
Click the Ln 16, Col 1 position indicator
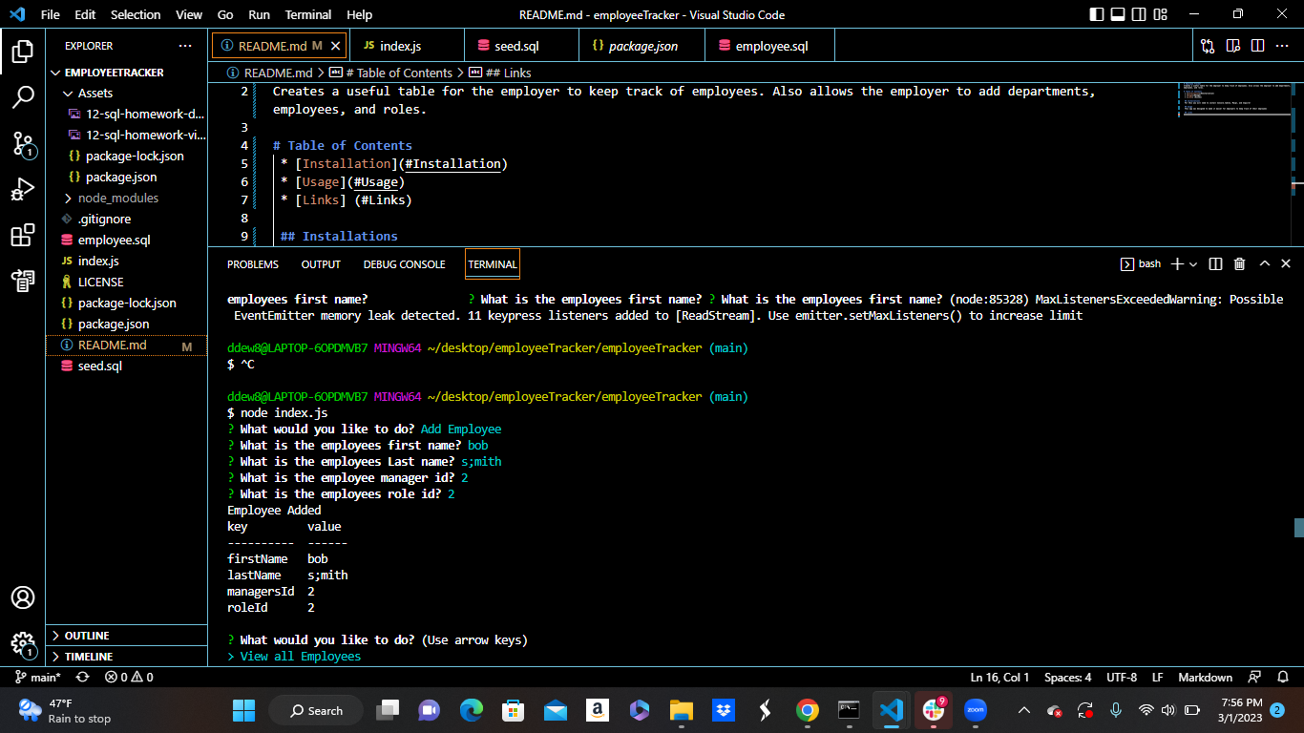click(999, 677)
